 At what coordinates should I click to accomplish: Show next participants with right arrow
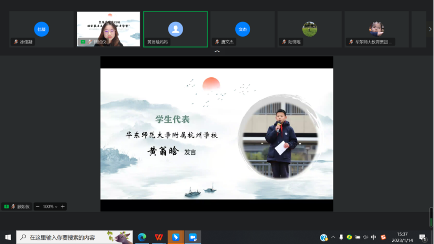tap(430, 29)
